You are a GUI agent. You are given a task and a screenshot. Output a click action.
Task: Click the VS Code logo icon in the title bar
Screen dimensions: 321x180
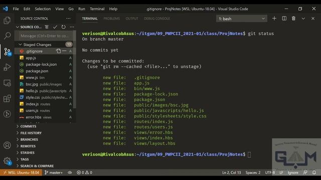pos(6,9)
